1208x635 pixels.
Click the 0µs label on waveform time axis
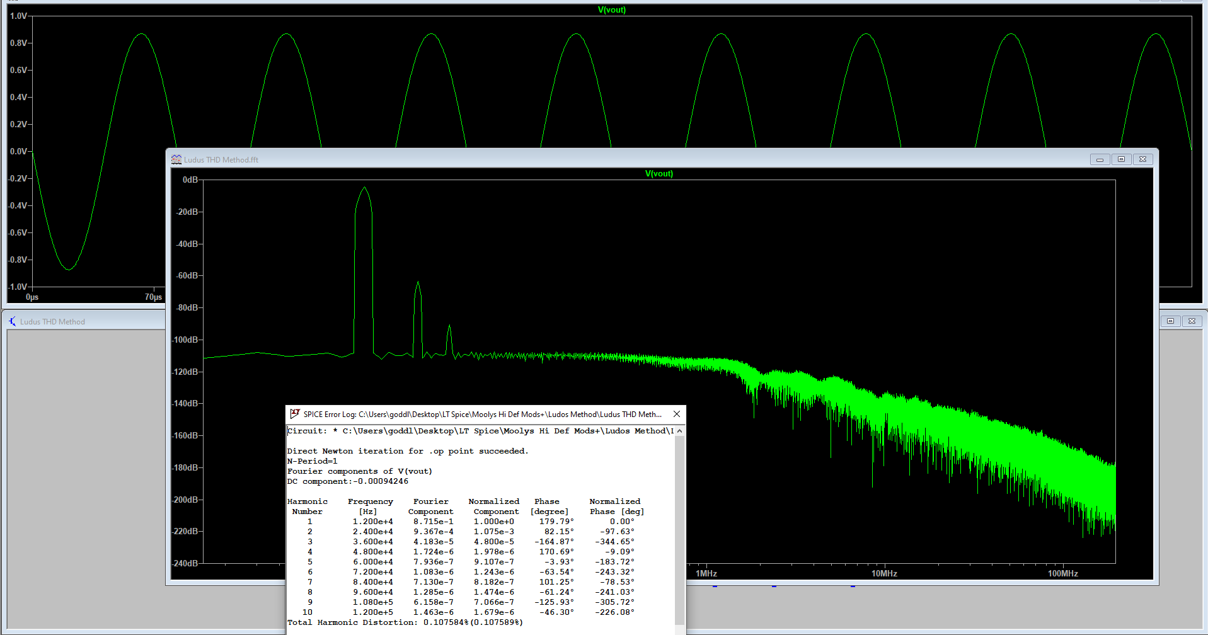coord(32,297)
